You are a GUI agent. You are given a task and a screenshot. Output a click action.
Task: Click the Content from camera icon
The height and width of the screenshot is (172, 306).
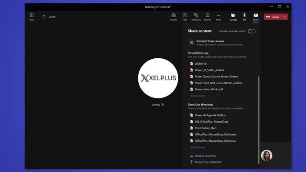click(191, 43)
